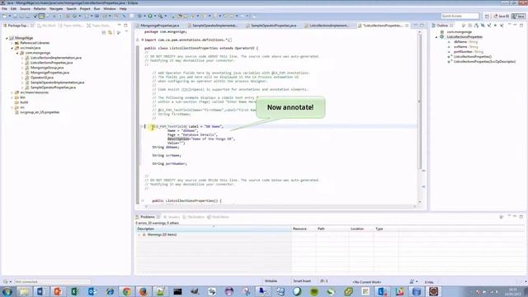Image resolution: width=528 pixels, height=297 pixels.
Task: Click the Run button in the main toolbar
Action: (150, 16)
